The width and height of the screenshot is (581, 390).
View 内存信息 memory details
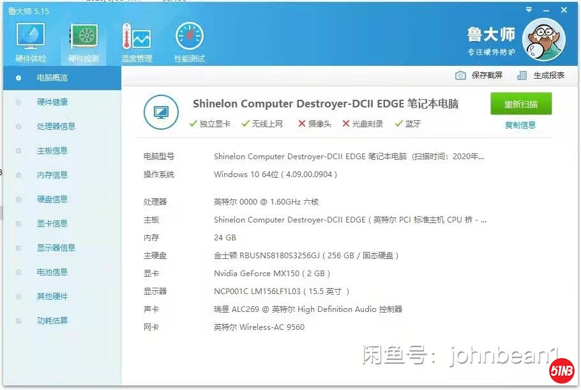pos(52,175)
